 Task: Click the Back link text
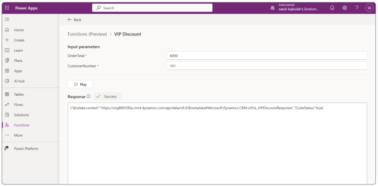click(x=77, y=20)
